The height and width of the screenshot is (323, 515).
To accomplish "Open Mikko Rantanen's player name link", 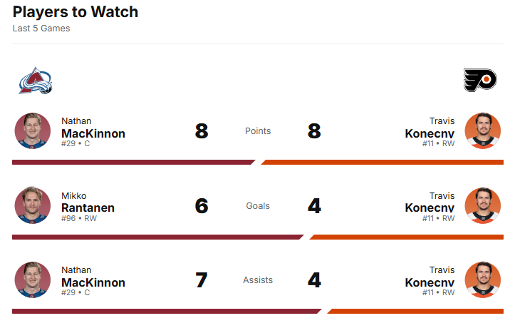I will [x=88, y=207].
